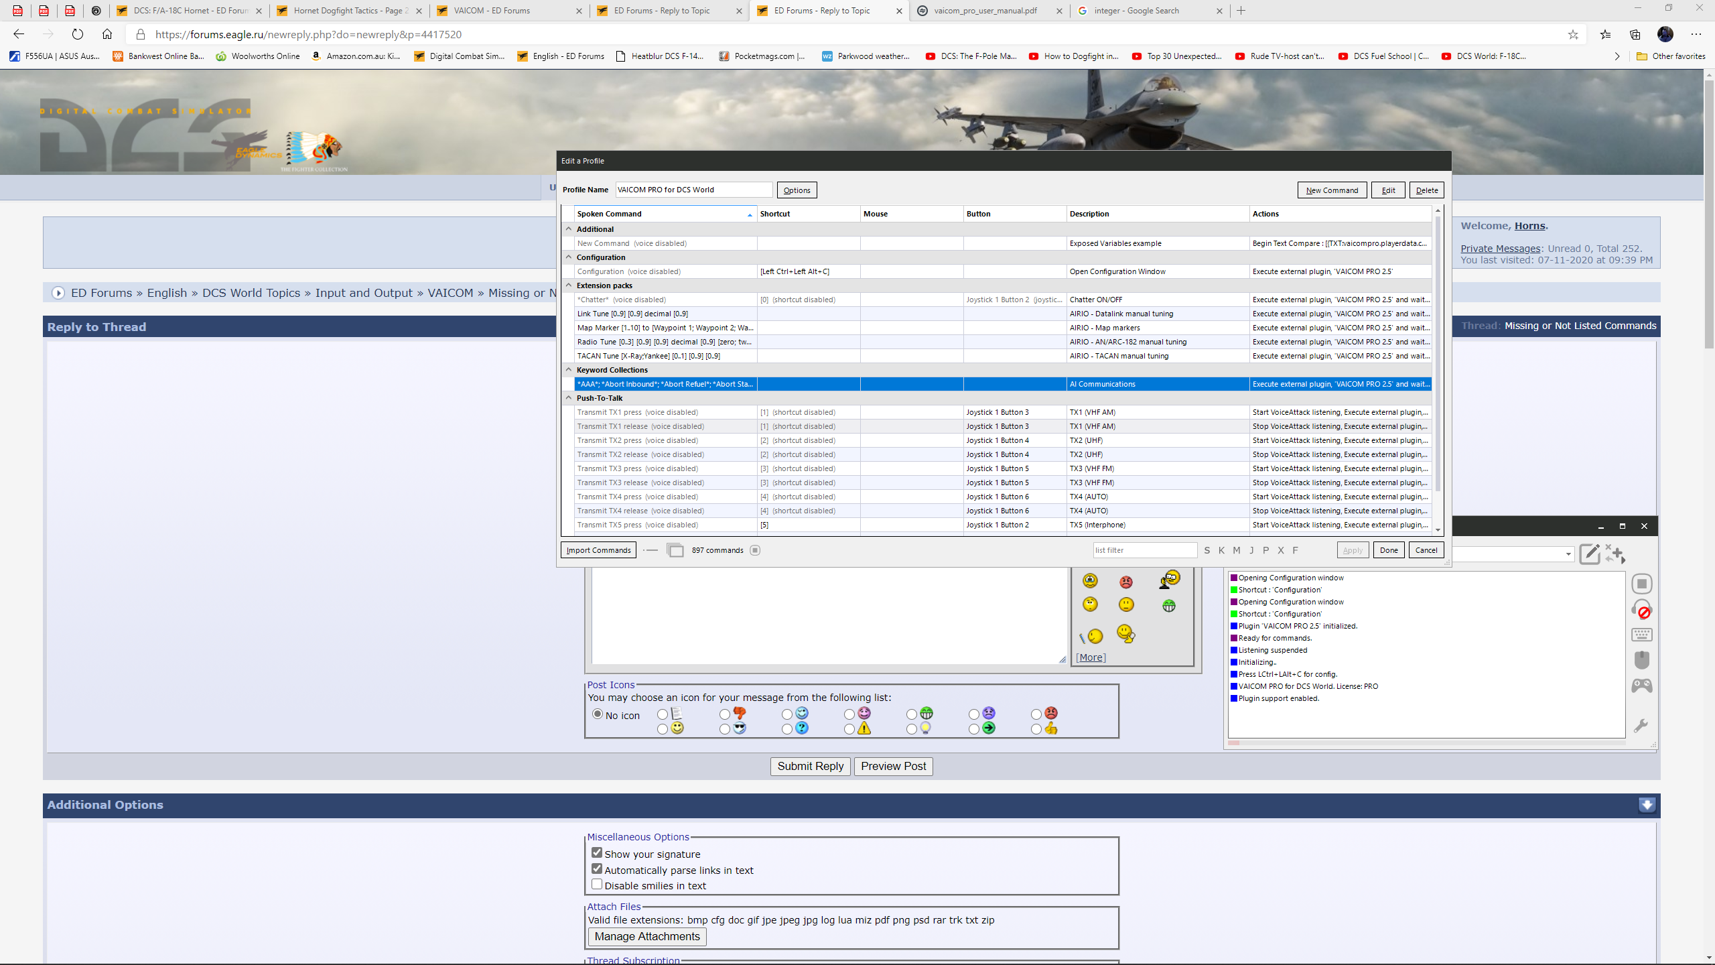
Task: Select the warning triangle post icon radio
Action: [x=849, y=729]
